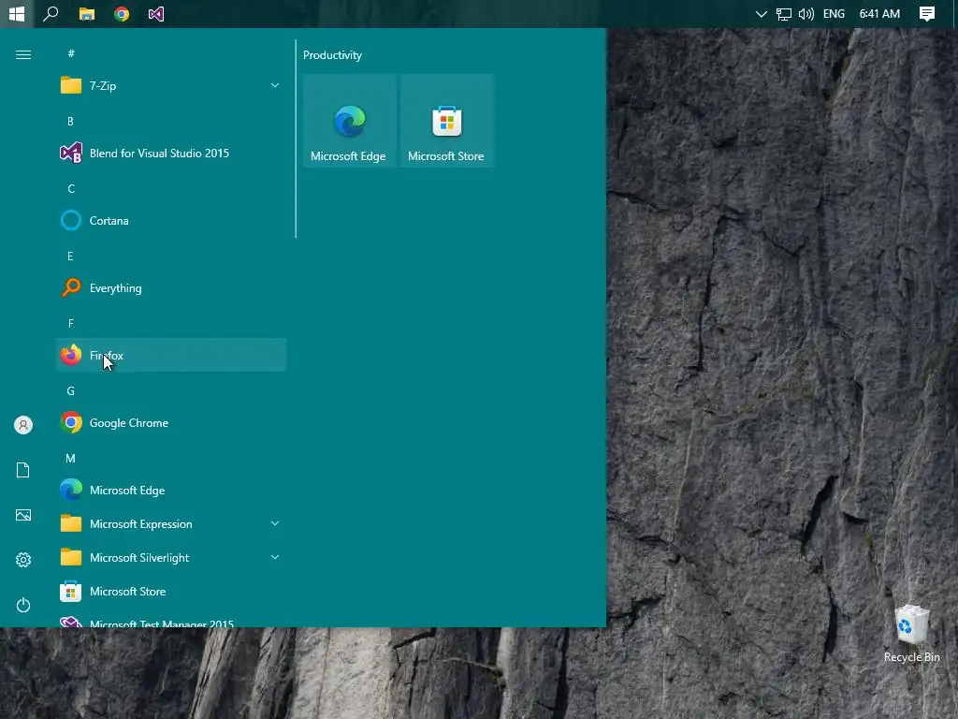The width and height of the screenshot is (958, 719).
Task: Click the app list scrollbar
Action: point(296,139)
